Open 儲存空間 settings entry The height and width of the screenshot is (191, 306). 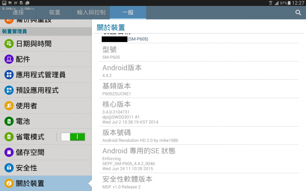(x=45, y=152)
